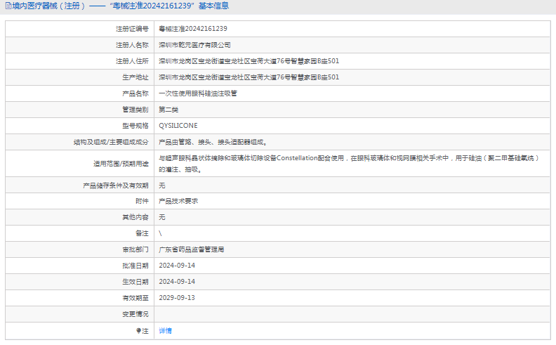Click the 适用范围/预期用途 label
556x345 pixels.
point(121,164)
